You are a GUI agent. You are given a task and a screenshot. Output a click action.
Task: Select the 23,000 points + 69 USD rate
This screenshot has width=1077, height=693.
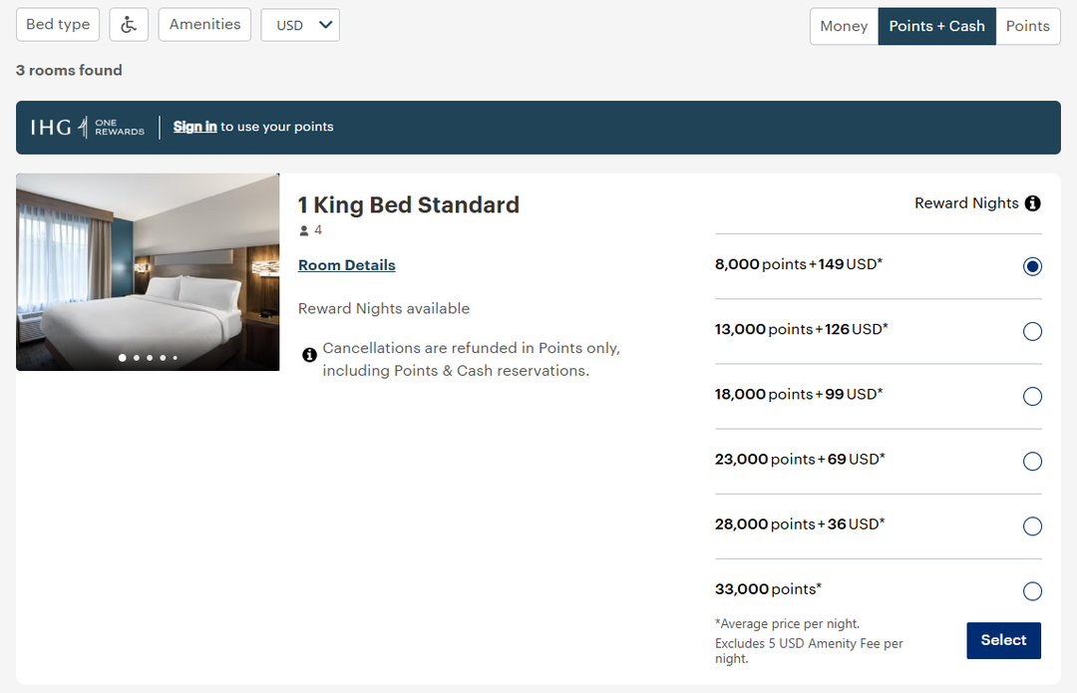(x=1032, y=461)
